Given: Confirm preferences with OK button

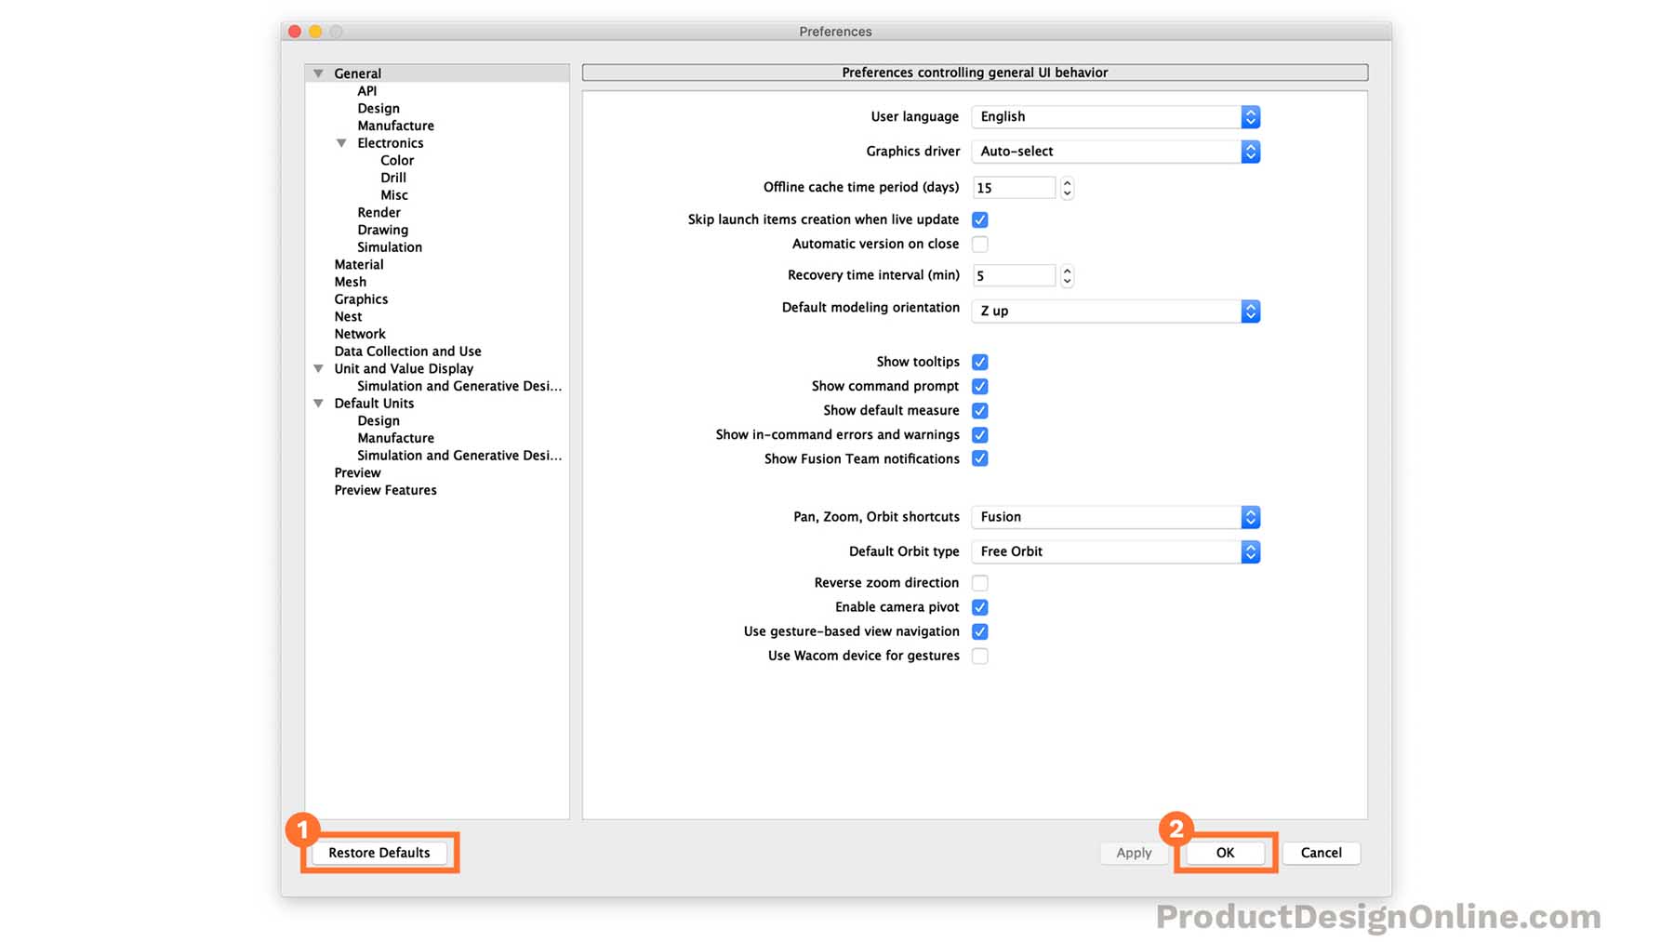Looking at the screenshot, I should click(x=1225, y=853).
